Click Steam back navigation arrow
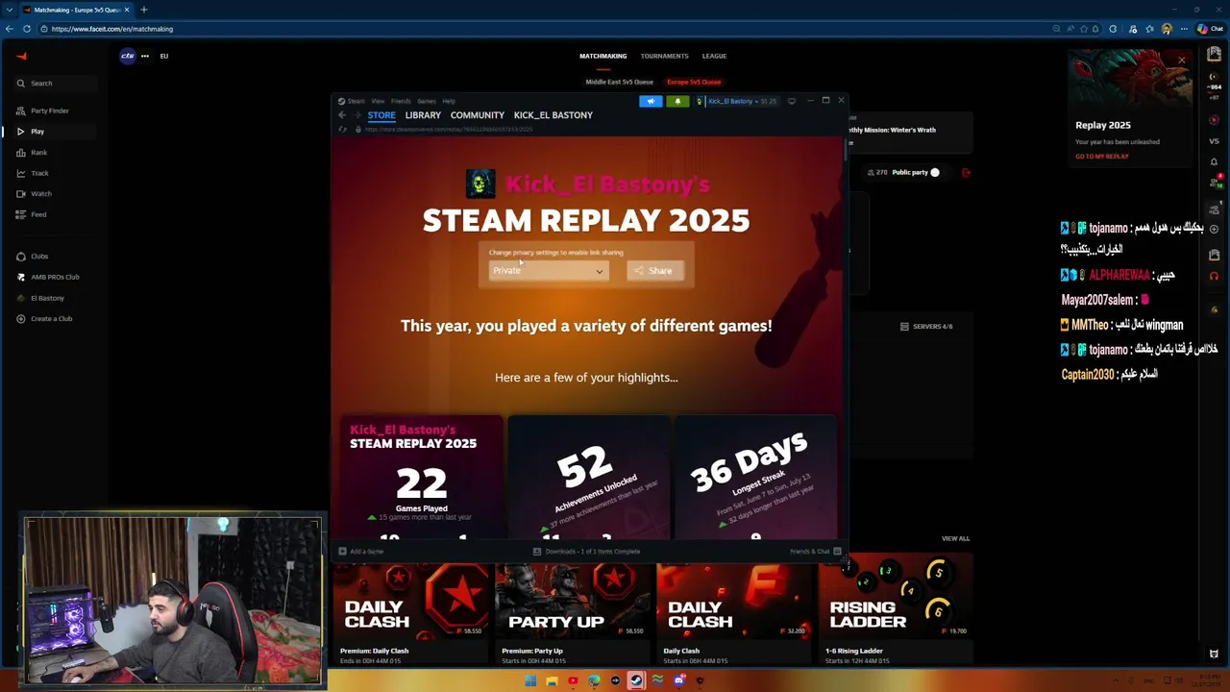This screenshot has height=692, width=1230. tap(342, 115)
